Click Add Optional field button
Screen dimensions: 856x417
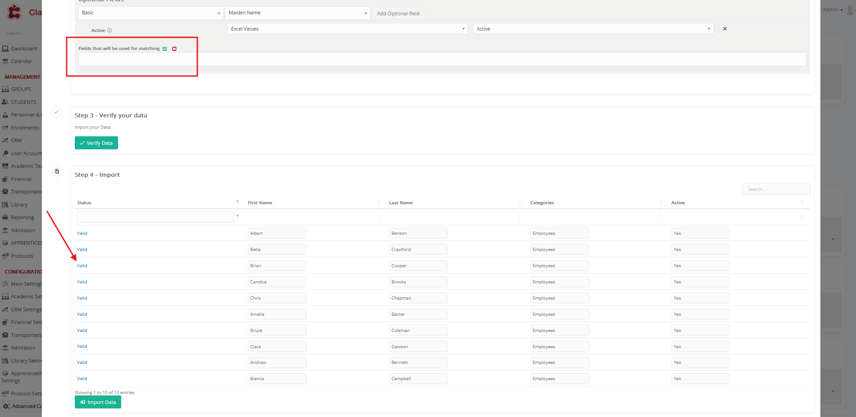(398, 13)
